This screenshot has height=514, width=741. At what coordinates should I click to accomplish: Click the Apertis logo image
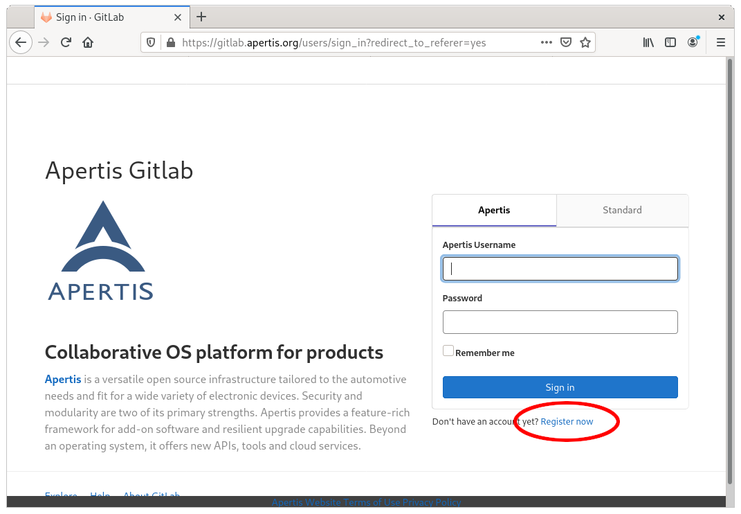pyautogui.click(x=100, y=251)
